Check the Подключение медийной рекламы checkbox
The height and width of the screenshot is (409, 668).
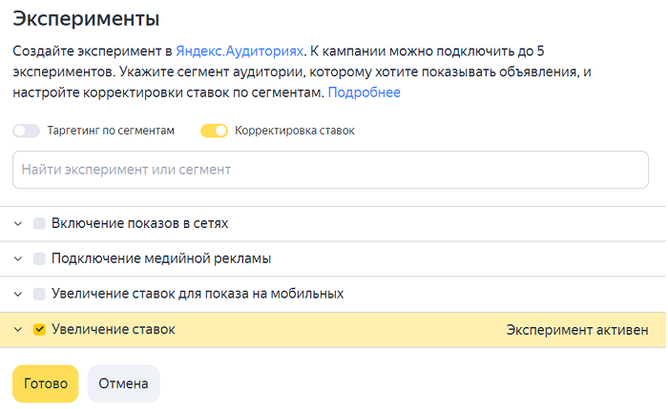pyautogui.click(x=39, y=258)
